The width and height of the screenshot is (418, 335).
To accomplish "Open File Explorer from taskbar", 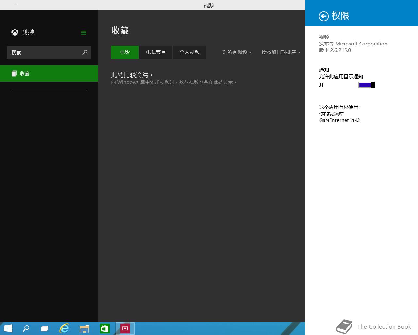I will (84, 328).
